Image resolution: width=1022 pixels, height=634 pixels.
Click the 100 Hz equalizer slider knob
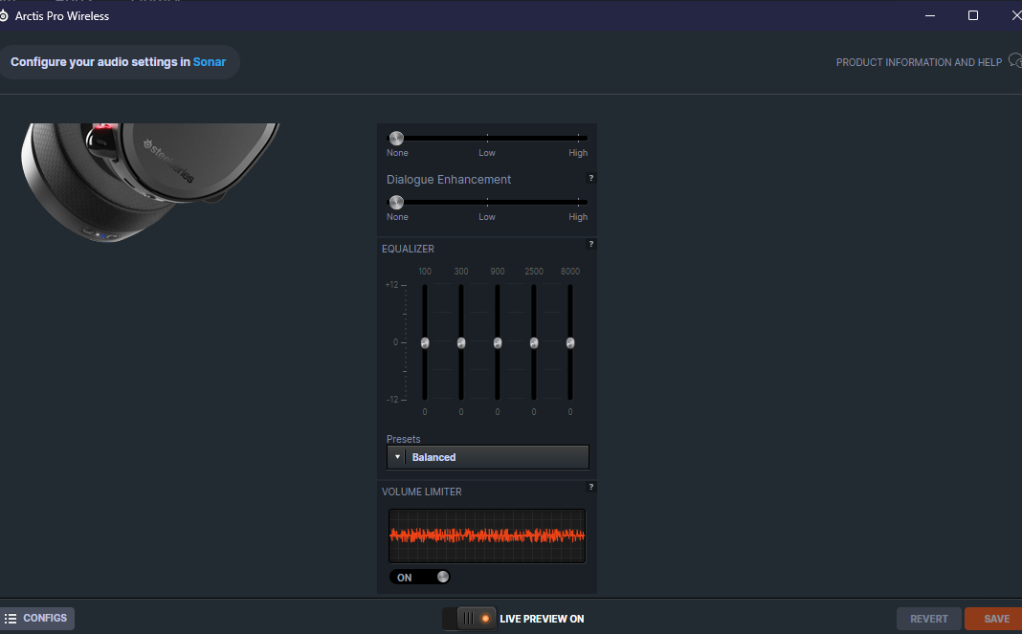[425, 342]
